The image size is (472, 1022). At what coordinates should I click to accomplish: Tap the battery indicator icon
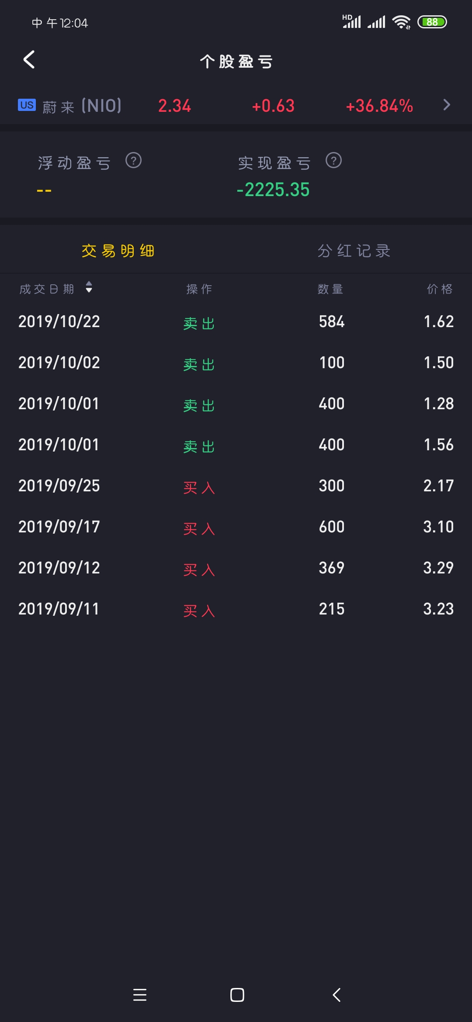pos(432,22)
